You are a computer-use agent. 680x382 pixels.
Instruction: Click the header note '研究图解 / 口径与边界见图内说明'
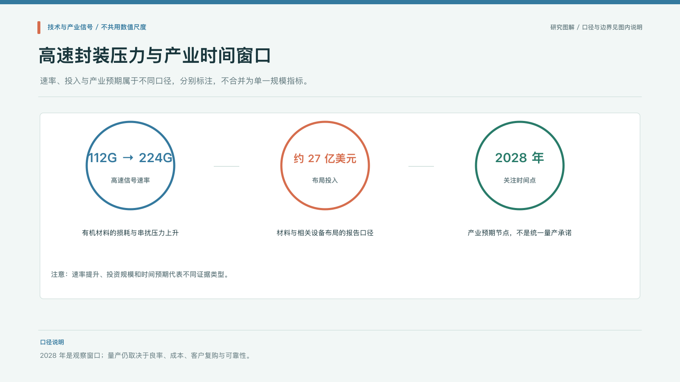click(x=596, y=27)
